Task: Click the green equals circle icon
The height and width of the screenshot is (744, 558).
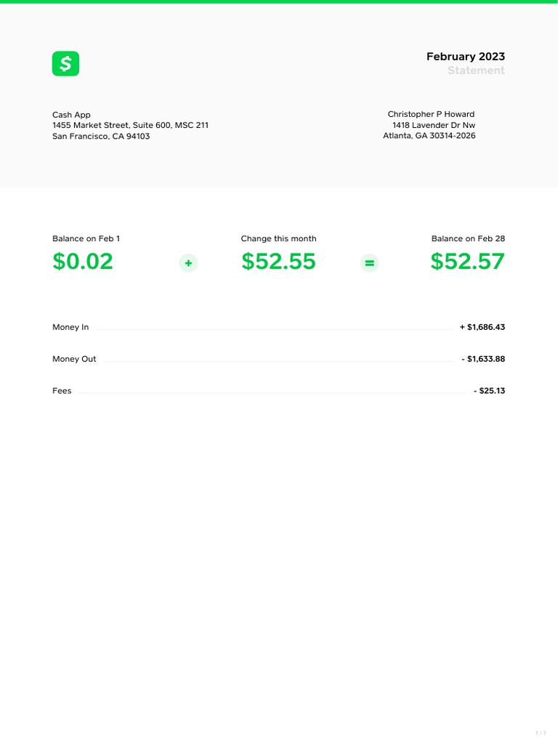Action: pyautogui.click(x=369, y=263)
